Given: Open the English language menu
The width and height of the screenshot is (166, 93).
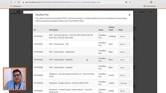Looking at the screenshot, I should pyautogui.click(x=142, y=12).
